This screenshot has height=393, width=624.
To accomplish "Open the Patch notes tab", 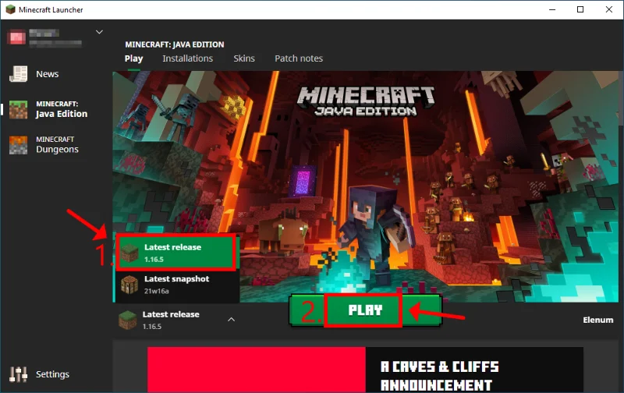I will (x=299, y=58).
